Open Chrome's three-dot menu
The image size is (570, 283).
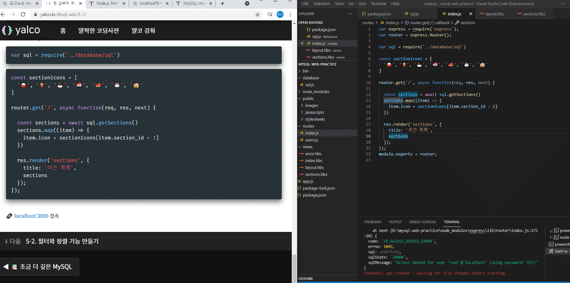point(290,14)
